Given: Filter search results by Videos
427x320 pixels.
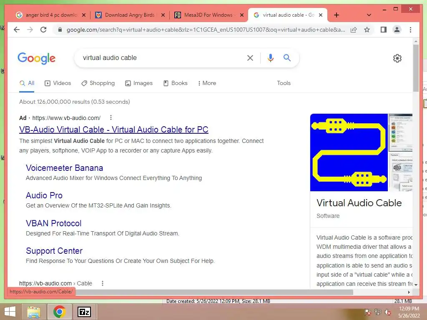Looking at the screenshot, I should 58,83.
